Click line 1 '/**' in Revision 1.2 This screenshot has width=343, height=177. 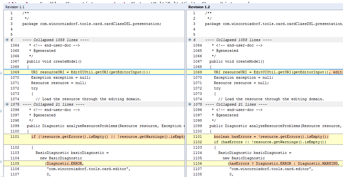(x=208, y=13)
